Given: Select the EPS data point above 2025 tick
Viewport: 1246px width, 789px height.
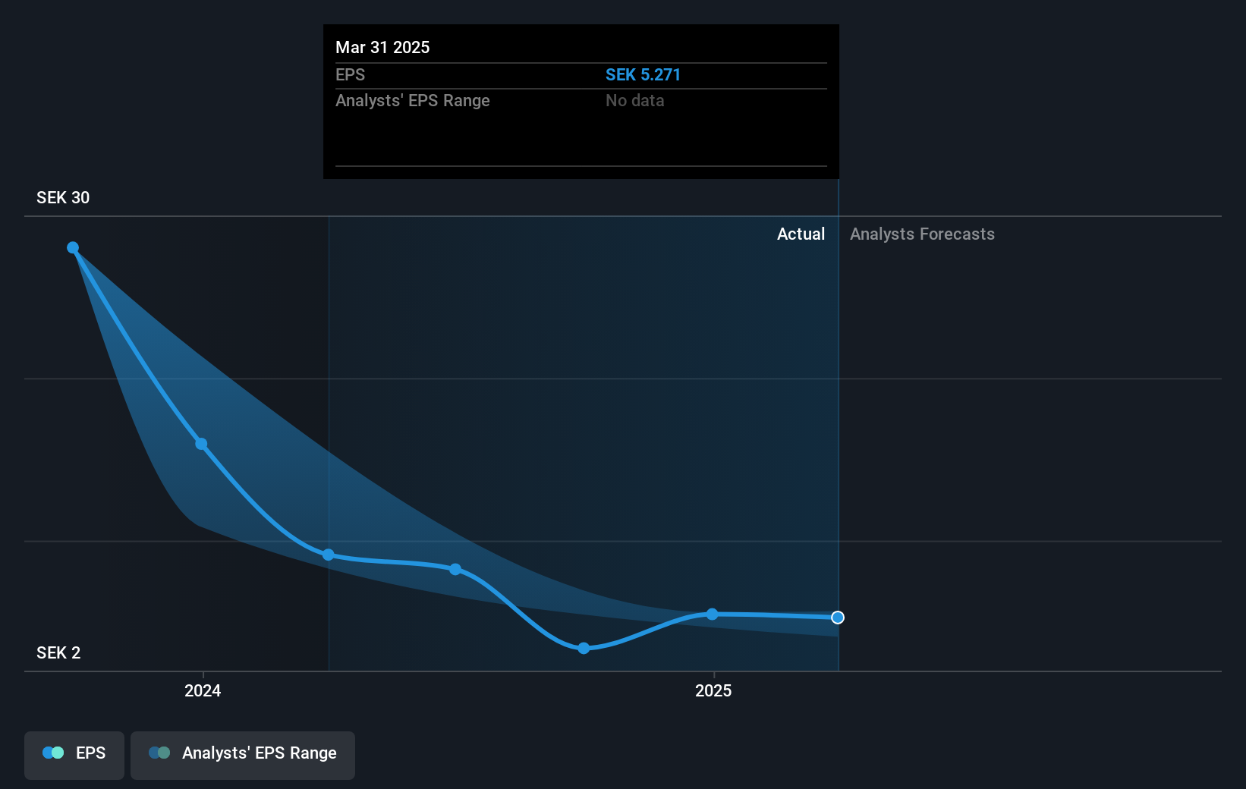Looking at the screenshot, I should [712, 615].
